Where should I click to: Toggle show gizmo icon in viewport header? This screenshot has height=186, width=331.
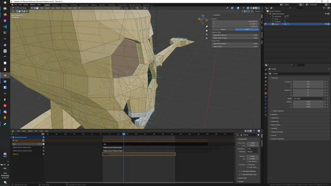tap(232, 8)
